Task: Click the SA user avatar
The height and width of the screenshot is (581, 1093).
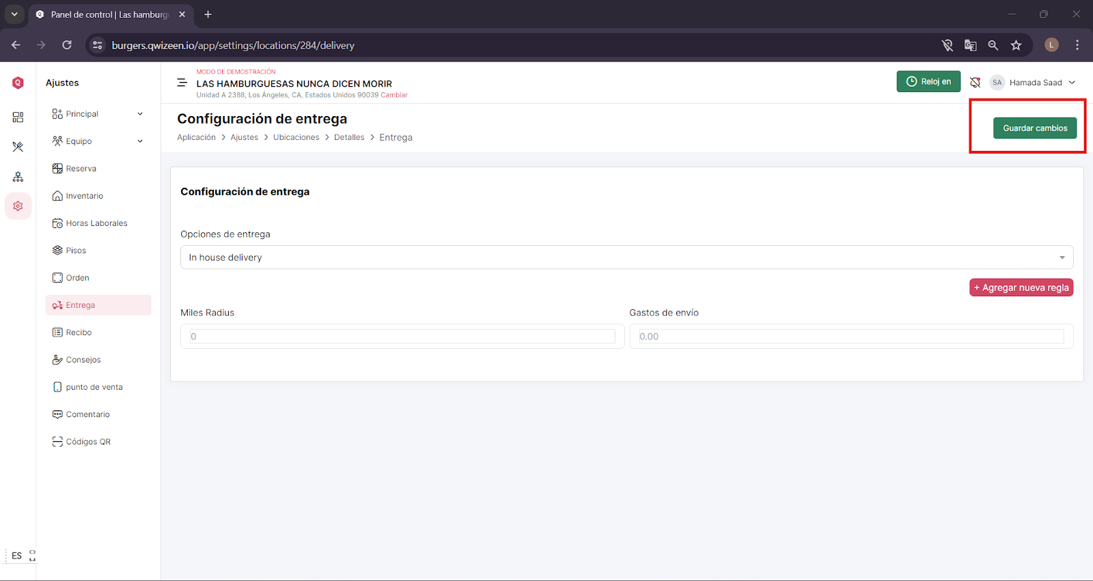Action: (x=997, y=83)
